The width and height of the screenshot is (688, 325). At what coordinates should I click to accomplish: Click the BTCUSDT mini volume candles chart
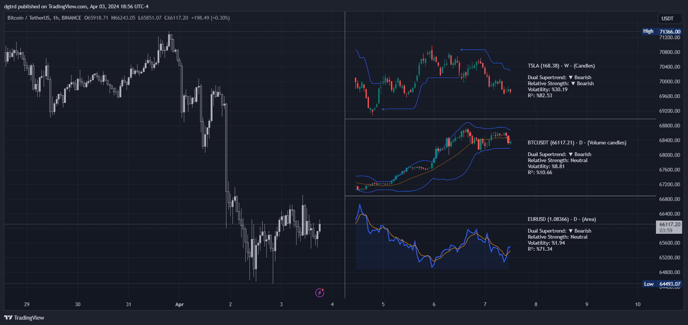pos(433,157)
